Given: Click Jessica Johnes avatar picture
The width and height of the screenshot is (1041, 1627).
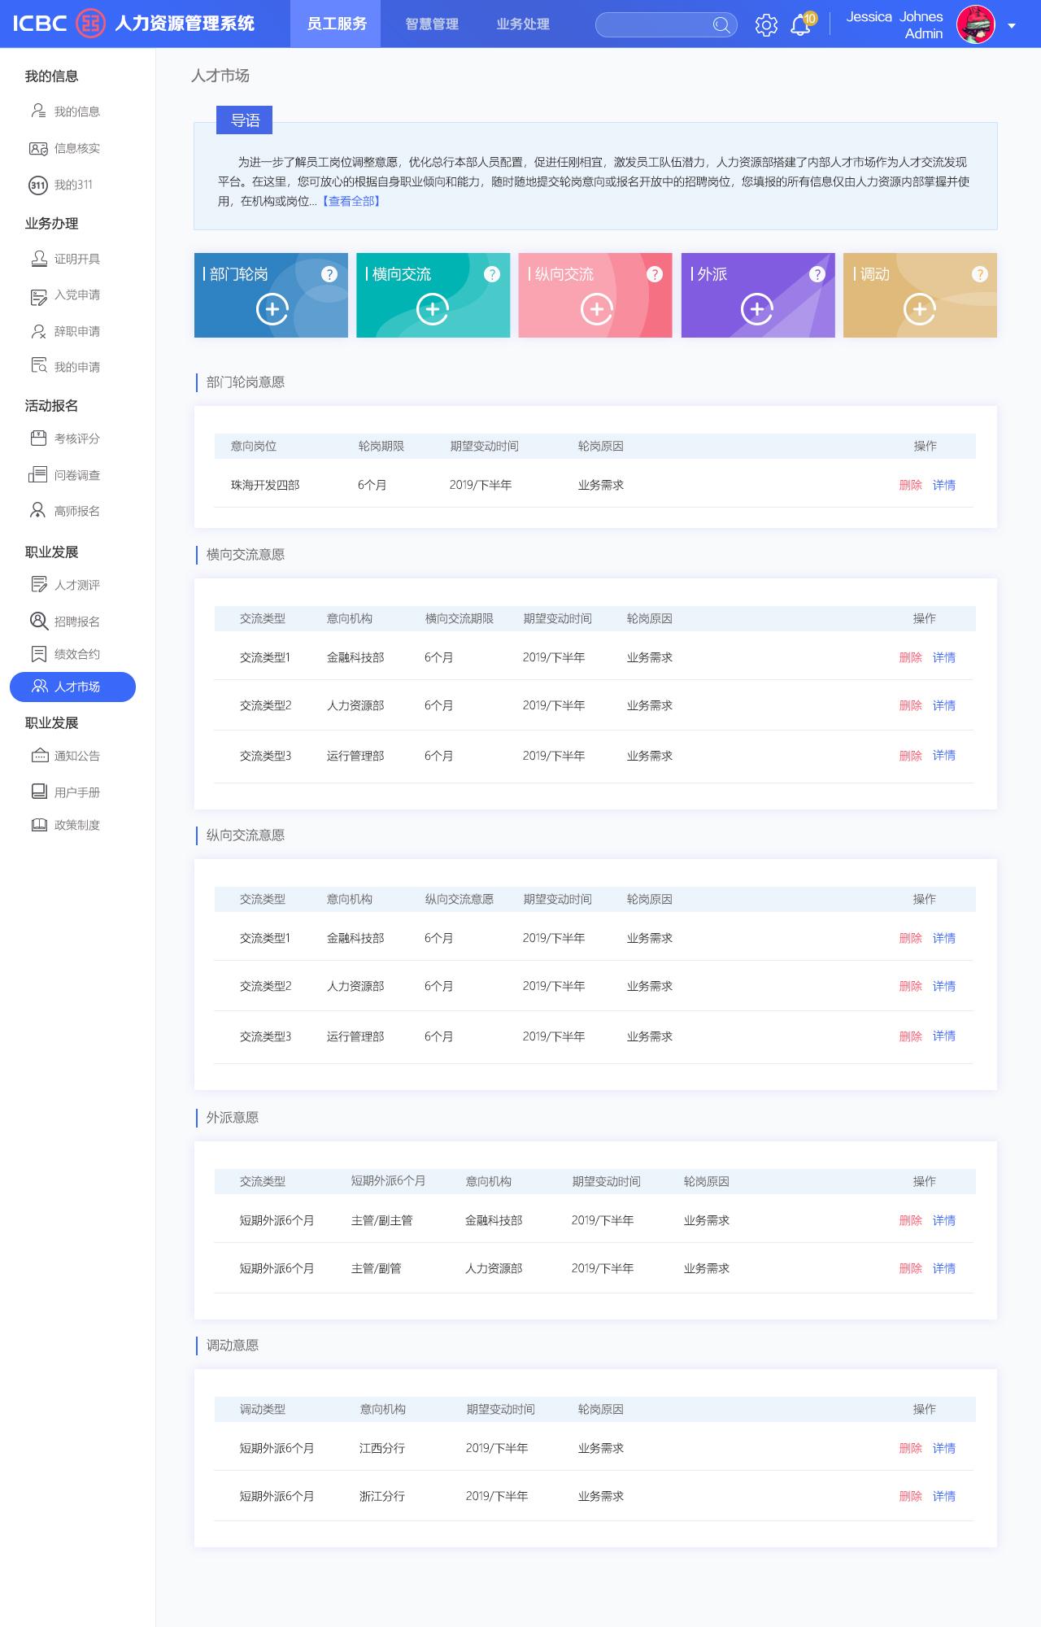Looking at the screenshot, I should [976, 24].
